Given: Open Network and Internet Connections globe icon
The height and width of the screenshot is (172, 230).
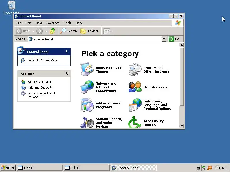Looking at the screenshot, I should [87, 87].
